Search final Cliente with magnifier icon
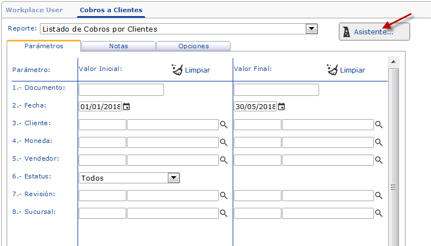Image resolution: width=431 pixels, height=246 pixels. [379, 125]
